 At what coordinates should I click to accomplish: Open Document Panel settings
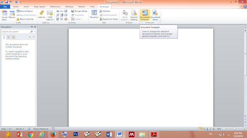coord(155,15)
